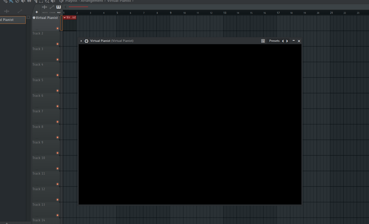Click the Track 8 name label
The image size is (369, 224).
click(x=38, y=127)
